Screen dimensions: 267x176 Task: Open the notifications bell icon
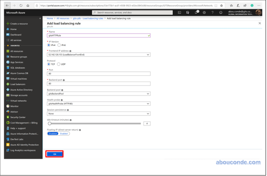(x=196, y=12)
